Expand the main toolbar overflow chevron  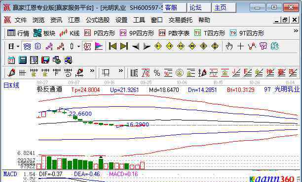(x=296, y=31)
